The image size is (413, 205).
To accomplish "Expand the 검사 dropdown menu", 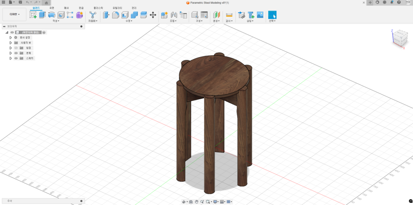I will [229, 21].
